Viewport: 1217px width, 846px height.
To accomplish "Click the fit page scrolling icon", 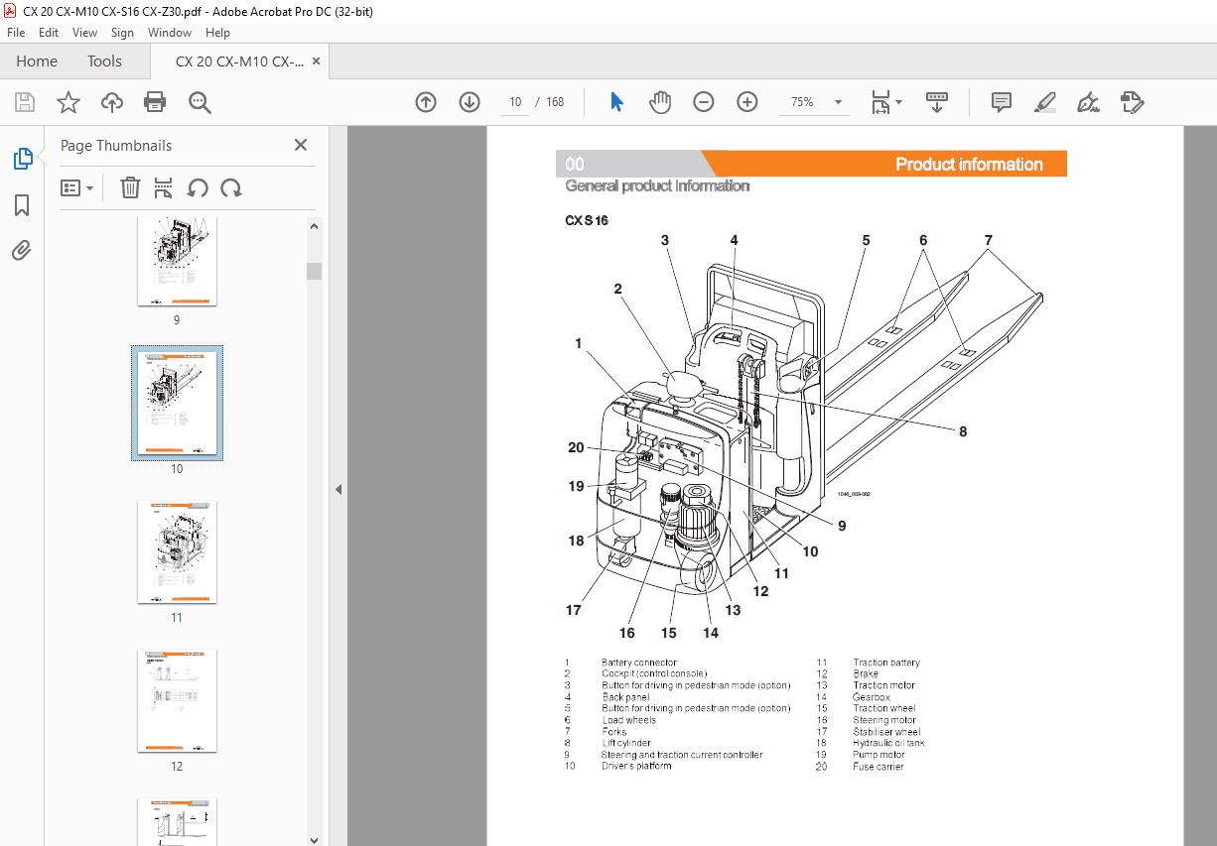I will [x=880, y=102].
